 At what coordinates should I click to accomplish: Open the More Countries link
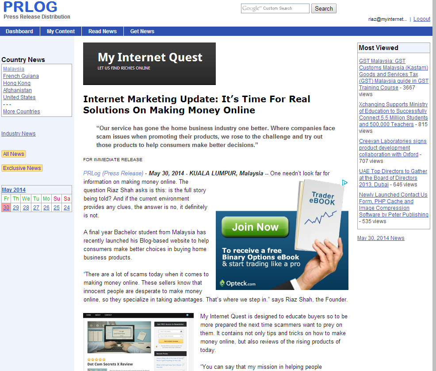tap(21, 111)
